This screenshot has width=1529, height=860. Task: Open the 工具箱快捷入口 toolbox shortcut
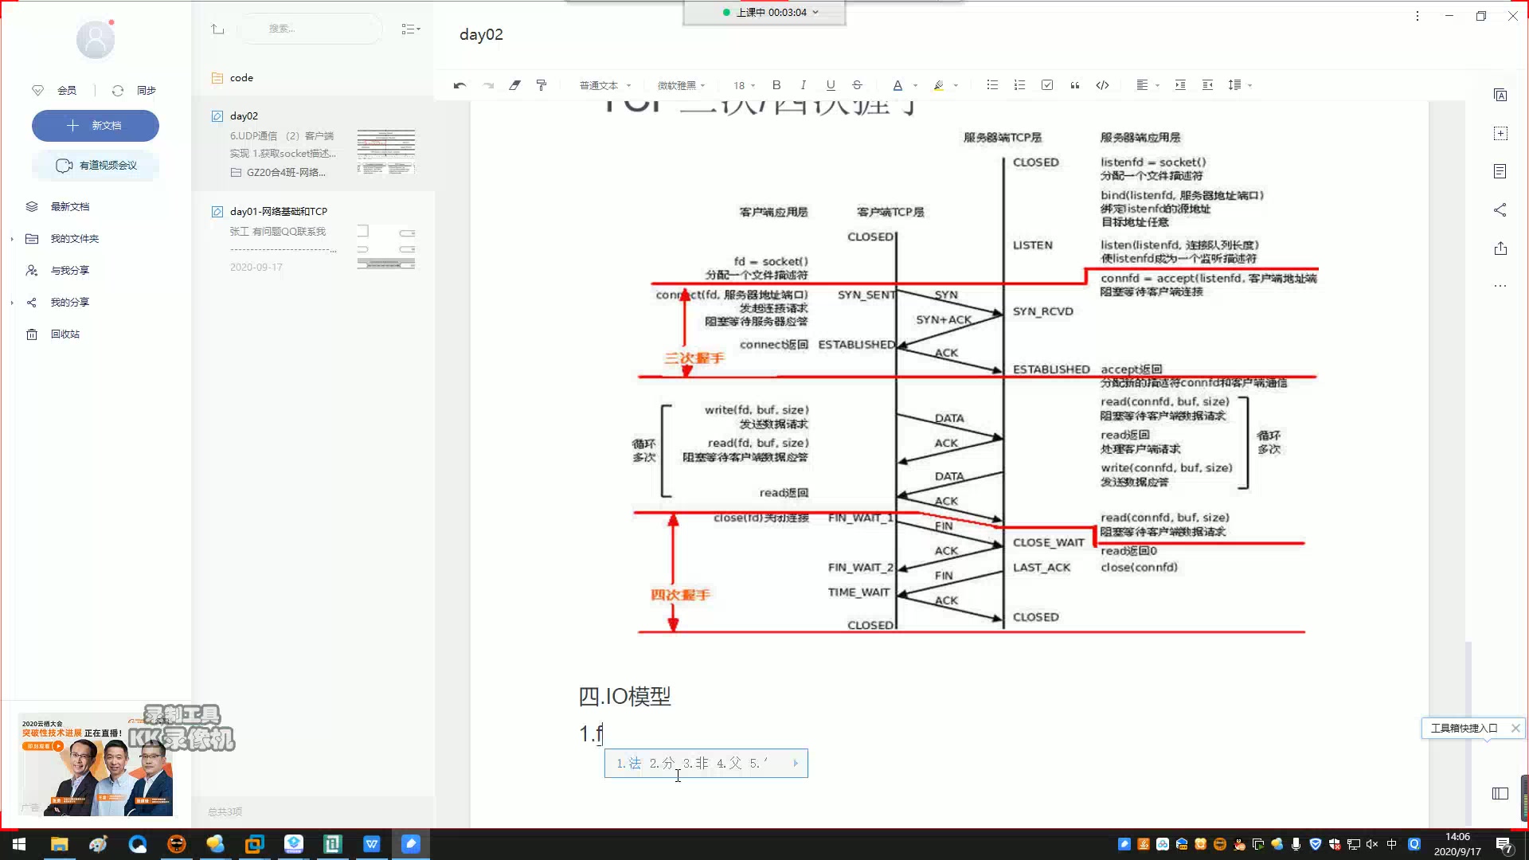click(x=1464, y=728)
